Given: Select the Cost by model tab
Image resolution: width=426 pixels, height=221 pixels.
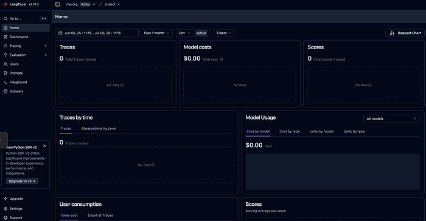Looking at the screenshot, I should click(258, 132).
